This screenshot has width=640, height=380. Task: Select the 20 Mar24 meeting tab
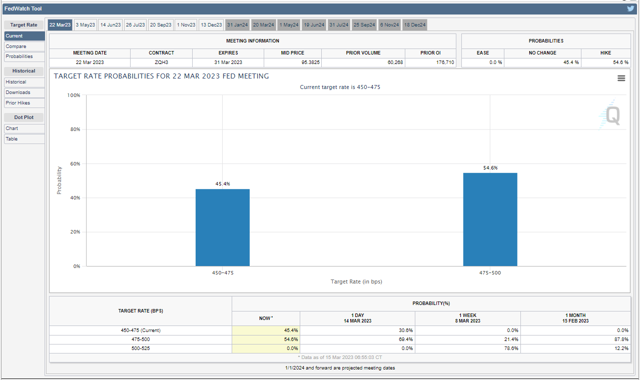coord(263,25)
